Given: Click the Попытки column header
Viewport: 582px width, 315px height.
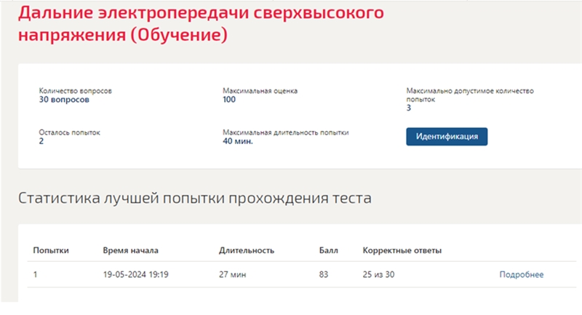Looking at the screenshot, I should click(51, 251).
